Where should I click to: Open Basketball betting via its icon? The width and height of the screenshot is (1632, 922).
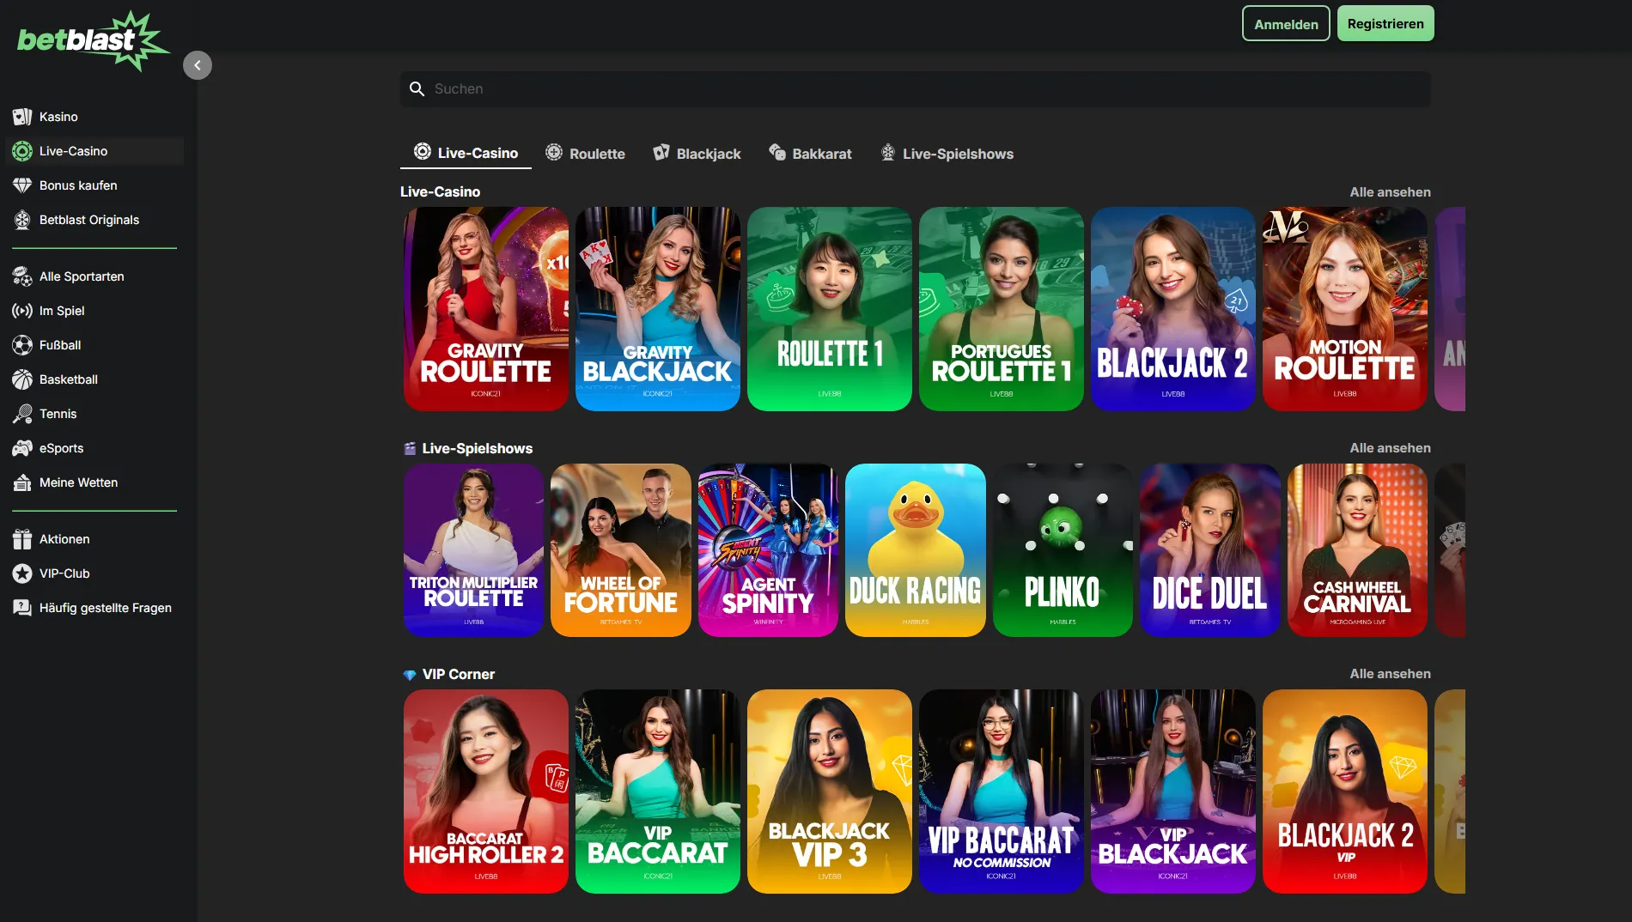coord(21,379)
